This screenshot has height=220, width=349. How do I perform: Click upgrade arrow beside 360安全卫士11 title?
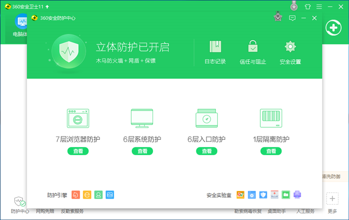[x=47, y=6]
